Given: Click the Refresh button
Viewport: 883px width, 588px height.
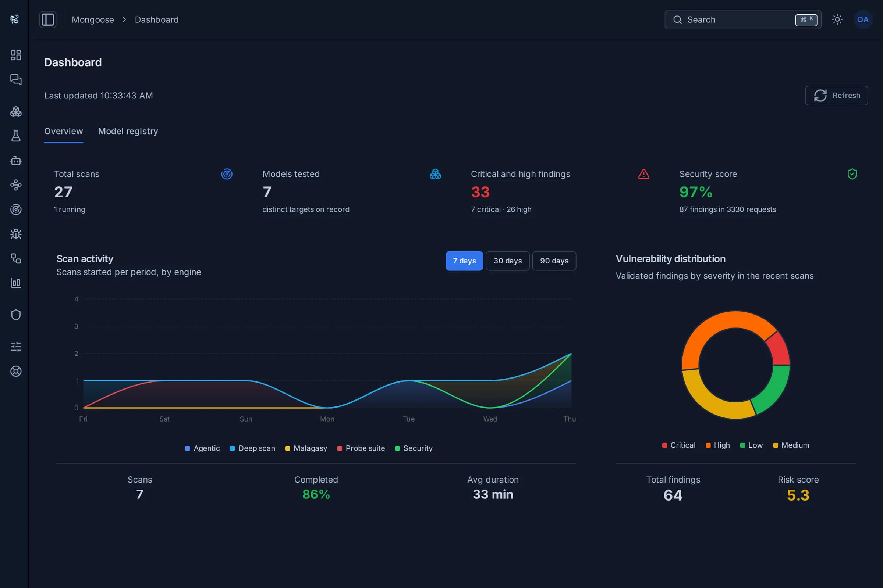Looking at the screenshot, I should (836, 96).
